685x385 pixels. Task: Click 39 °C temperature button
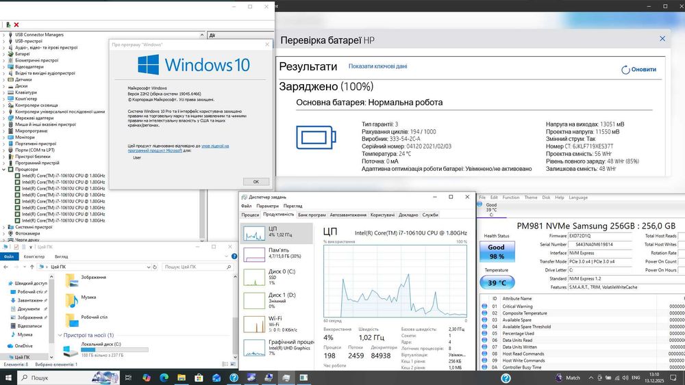tap(497, 282)
